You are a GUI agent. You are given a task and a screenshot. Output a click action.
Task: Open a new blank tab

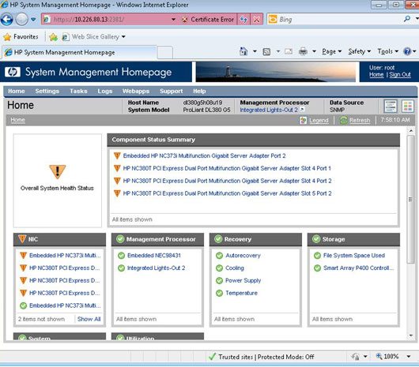tap(165, 52)
